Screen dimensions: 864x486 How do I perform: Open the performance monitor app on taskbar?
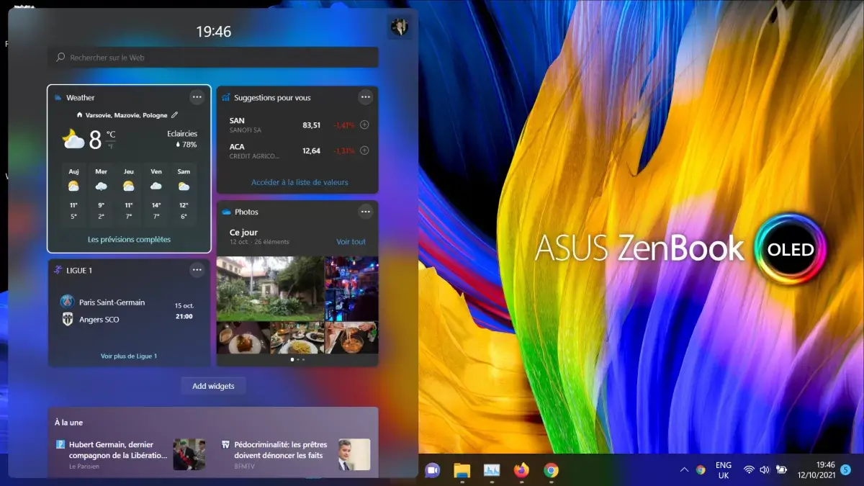tap(492, 470)
